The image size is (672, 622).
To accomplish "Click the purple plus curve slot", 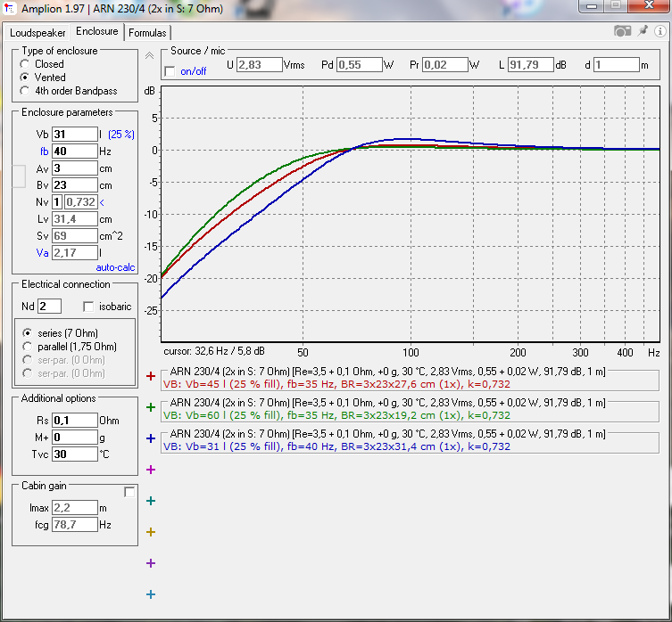I will pyautogui.click(x=151, y=563).
